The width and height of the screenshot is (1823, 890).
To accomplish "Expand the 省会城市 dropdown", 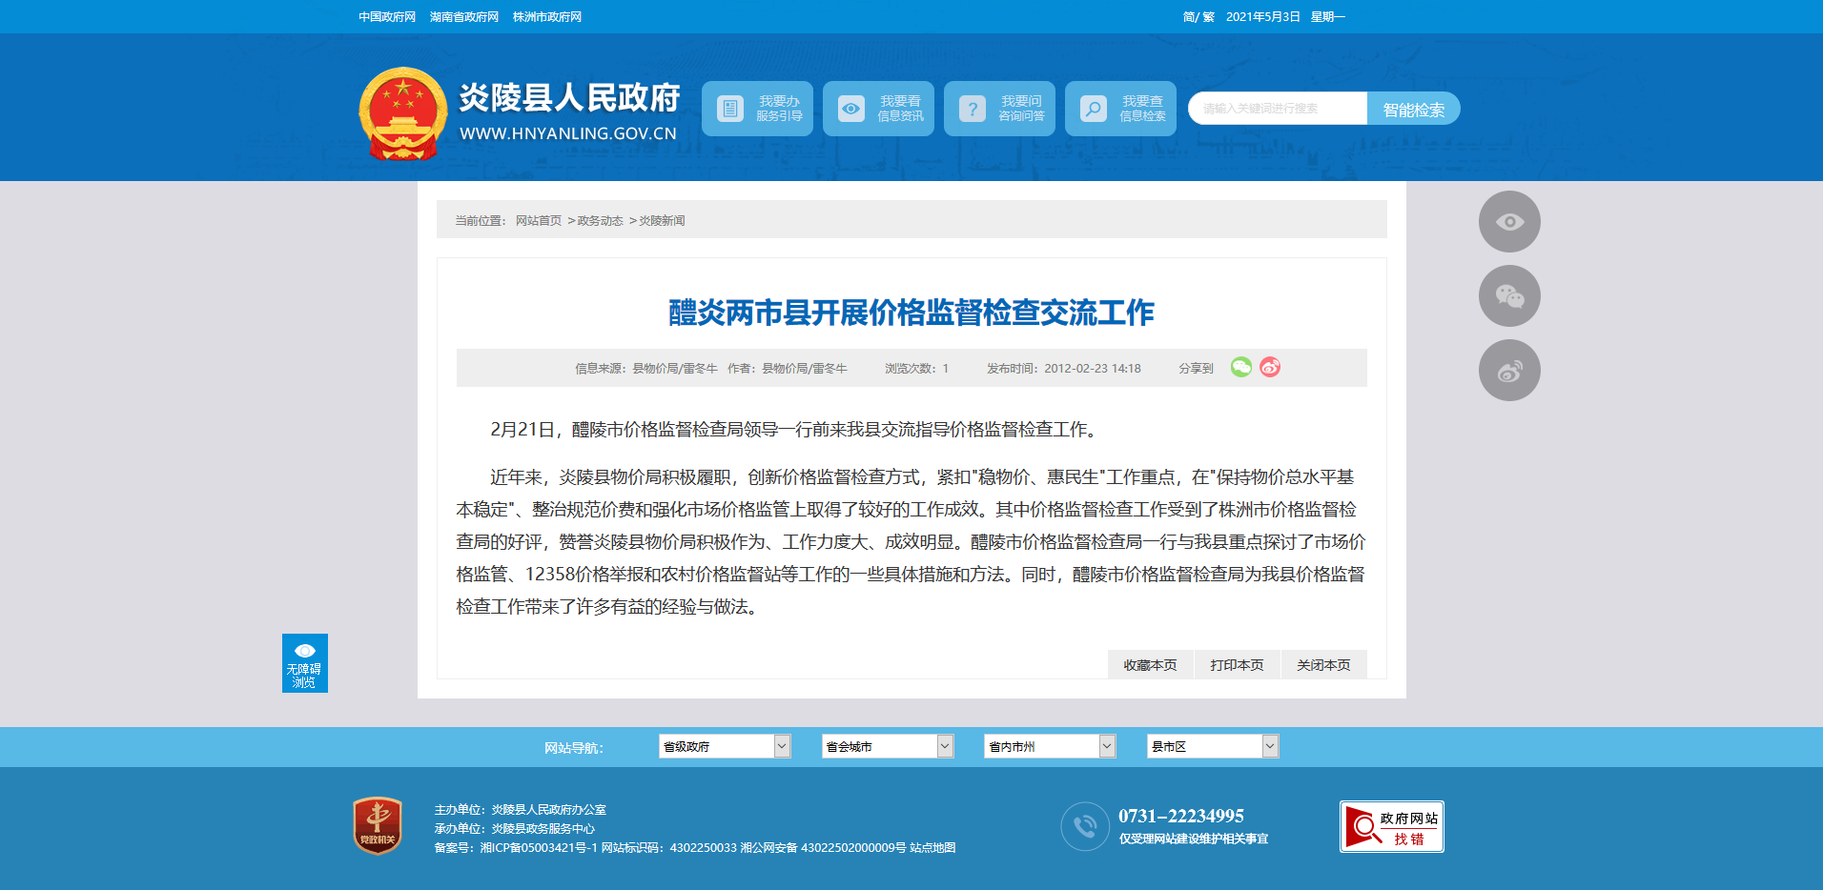I will click(887, 746).
